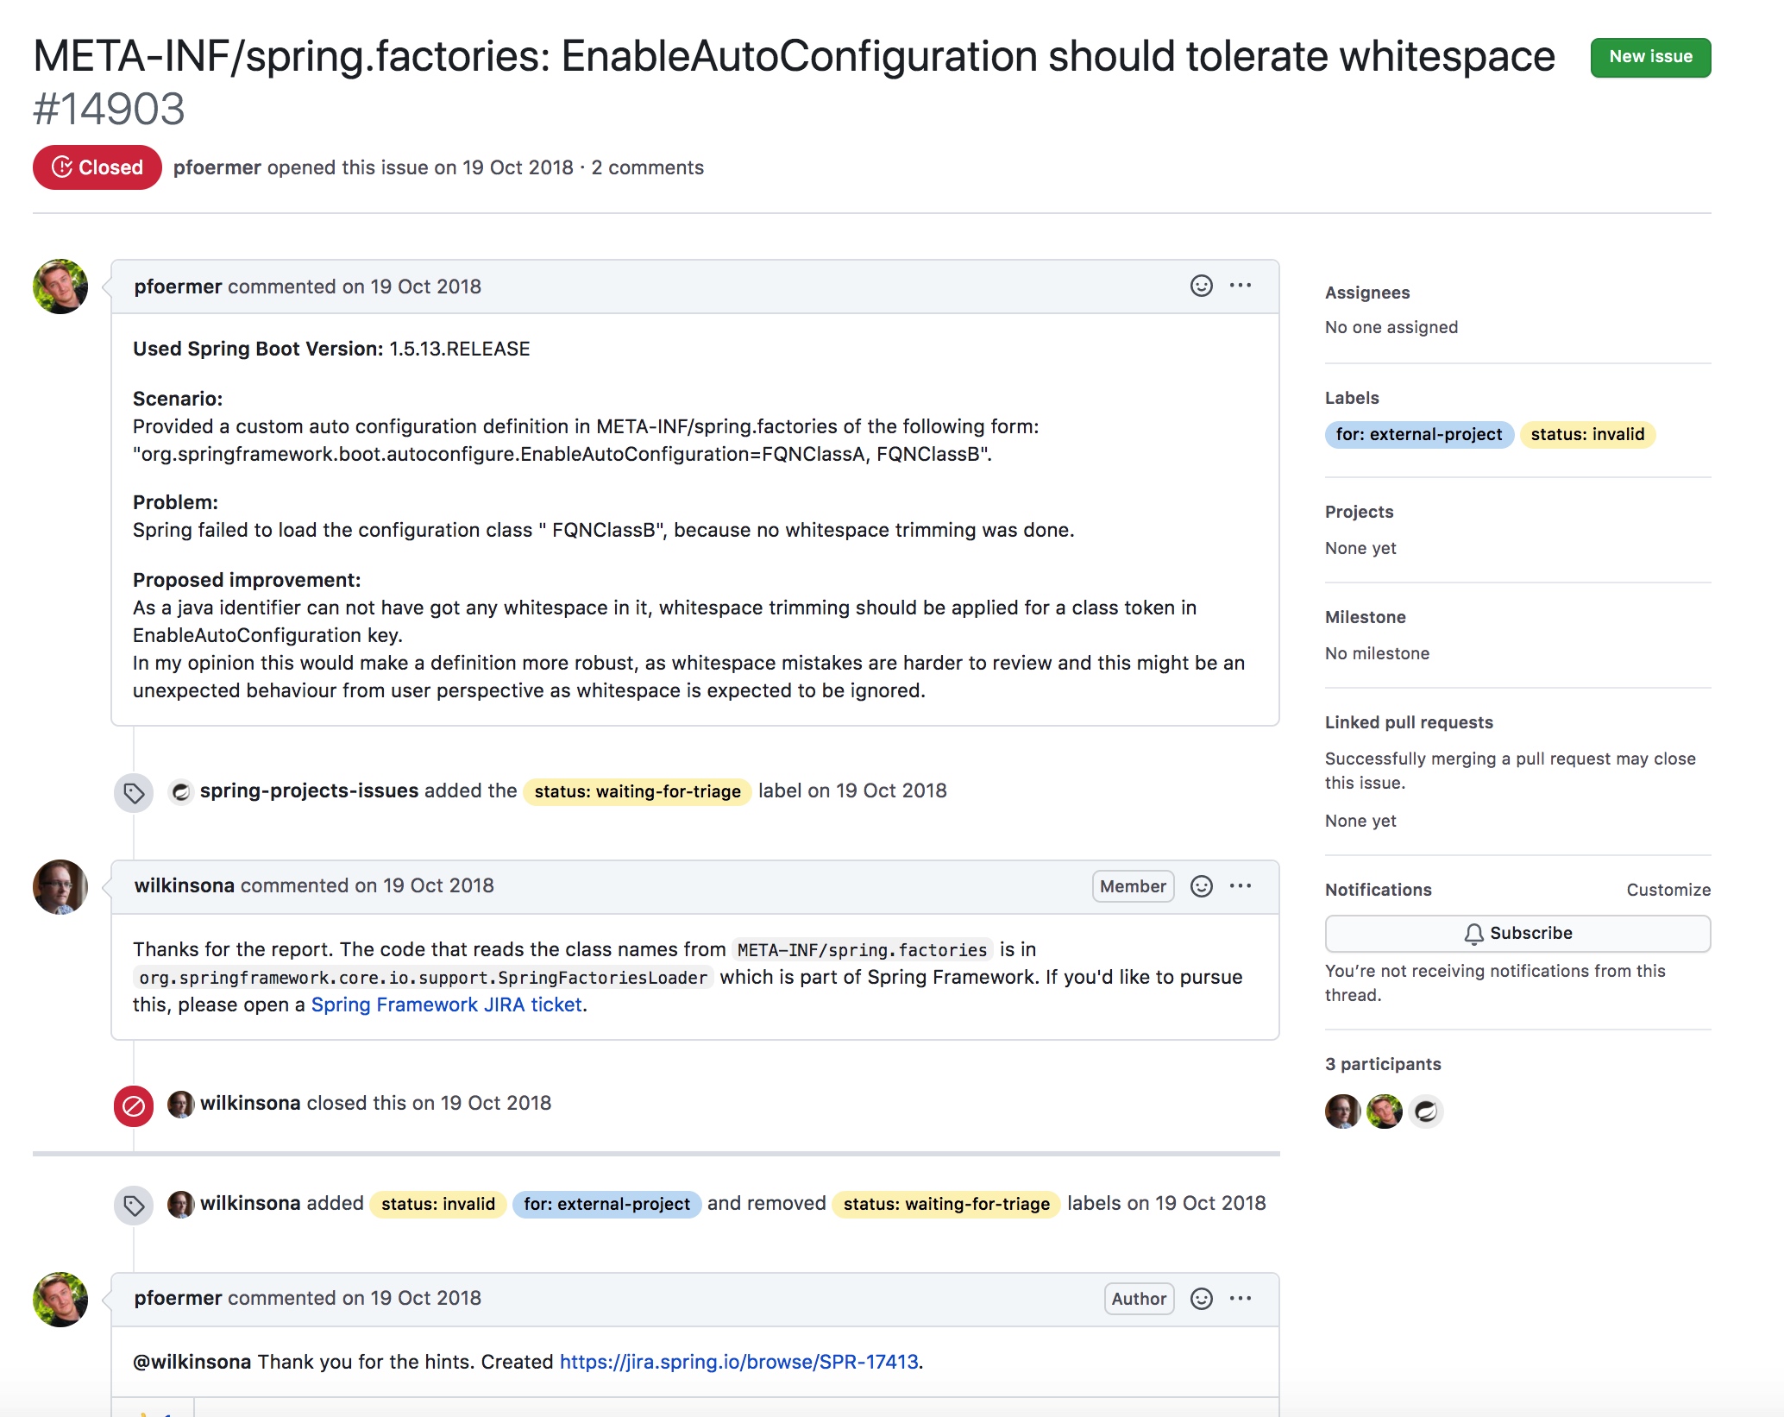The image size is (1784, 1417).
Task: Subscribe to this issue's notifications
Action: coord(1517,934)
